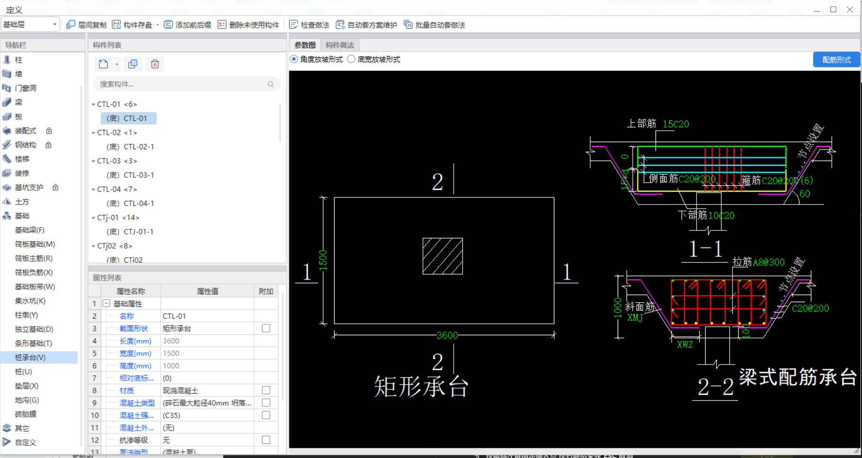The height and width of the screenshot is (458, 862).
Task: Click the 删除未使用构件 toolbar icon
Action: (x=222, y=25)
